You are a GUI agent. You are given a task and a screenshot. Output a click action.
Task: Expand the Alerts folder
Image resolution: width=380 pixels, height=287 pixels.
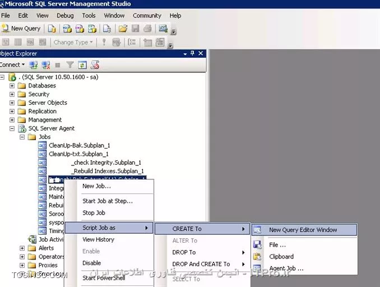pos(22,248)
